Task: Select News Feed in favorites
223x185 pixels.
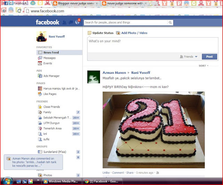Action: [x=59, y=52]
